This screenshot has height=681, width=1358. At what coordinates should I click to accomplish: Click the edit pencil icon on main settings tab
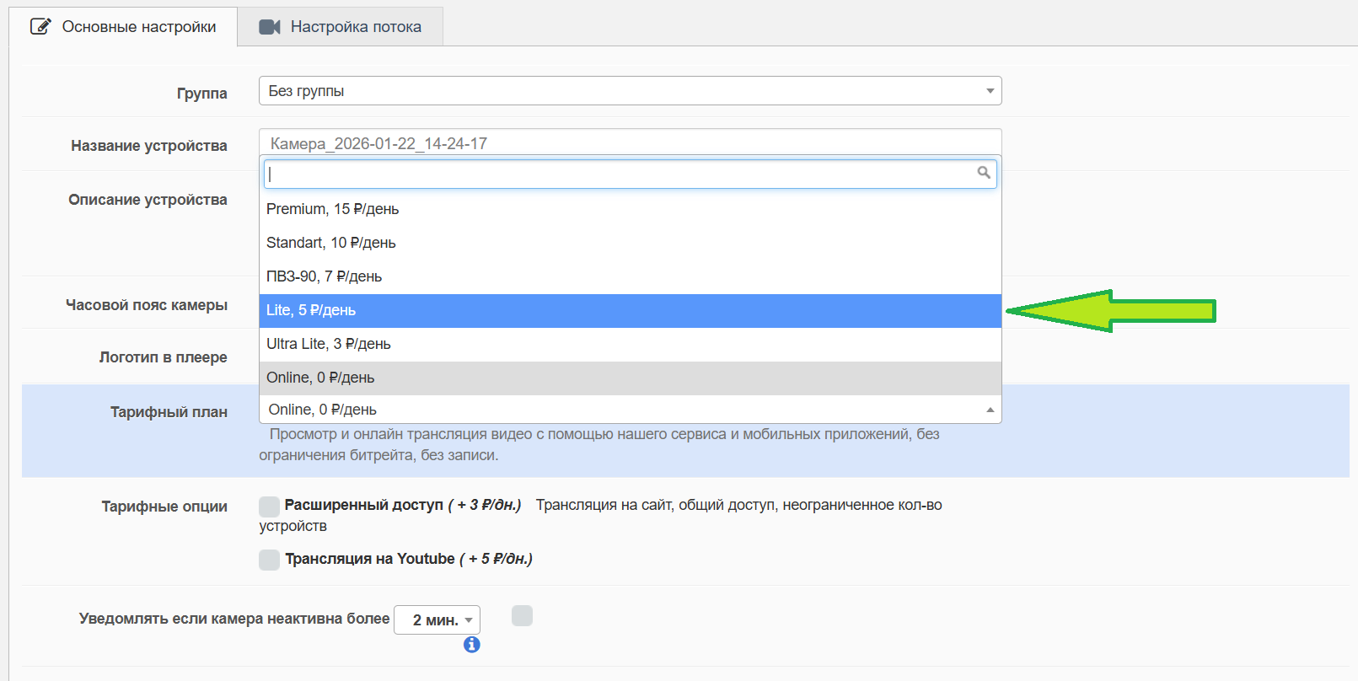pyautogui.click(x=40, y=27)
